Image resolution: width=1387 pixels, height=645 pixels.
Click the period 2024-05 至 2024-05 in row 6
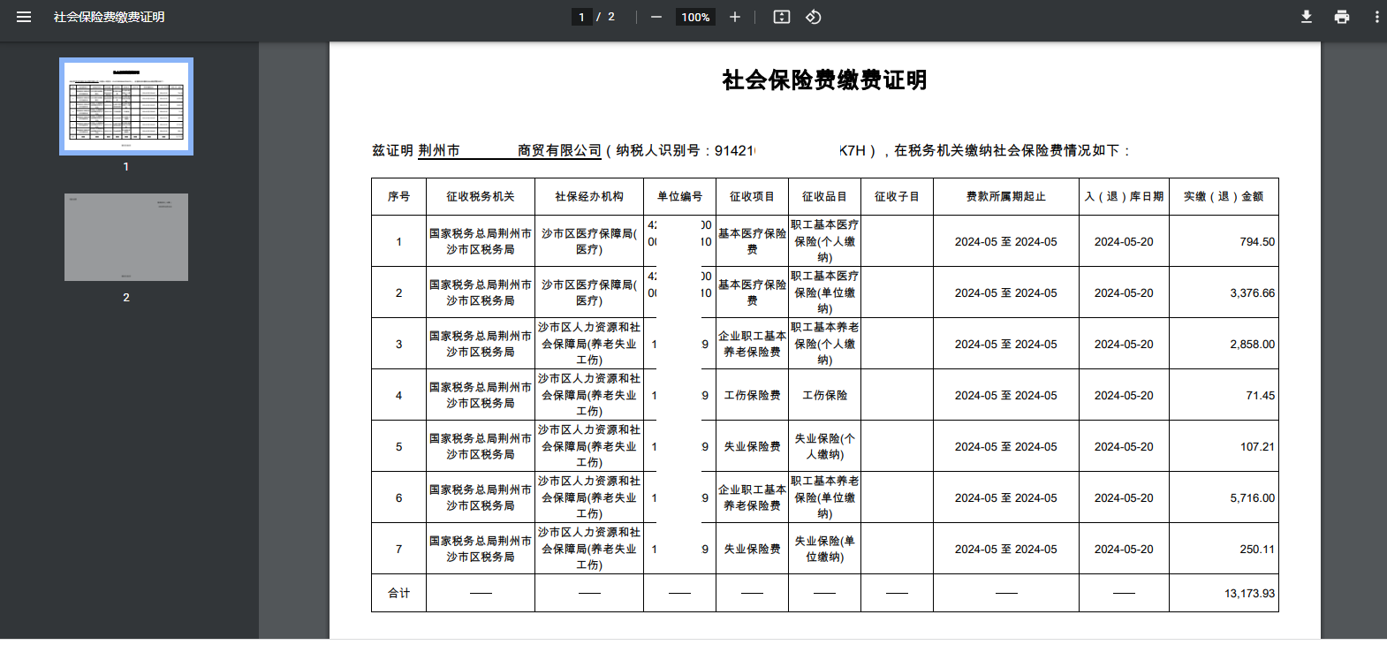[x=1006, y=497]
